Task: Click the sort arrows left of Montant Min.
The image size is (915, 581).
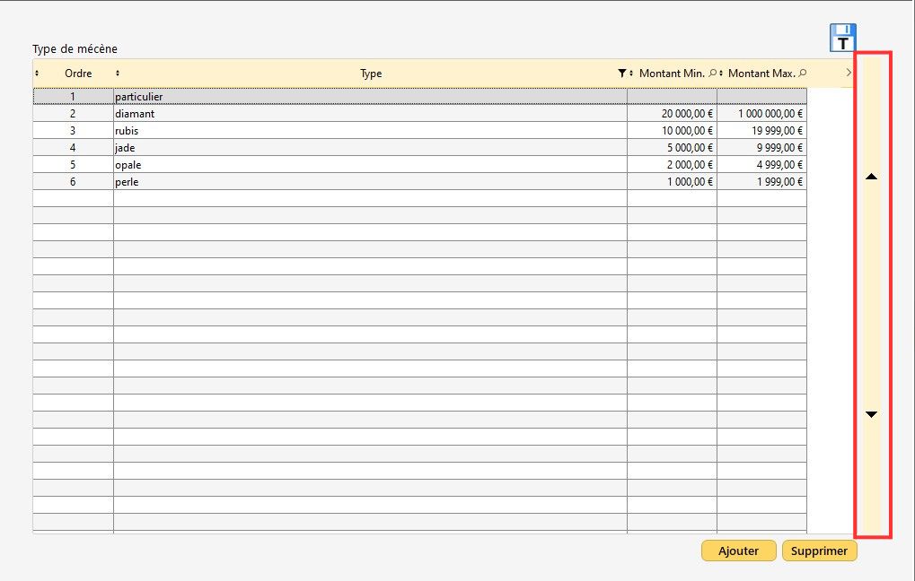Action: pos(631,74)
